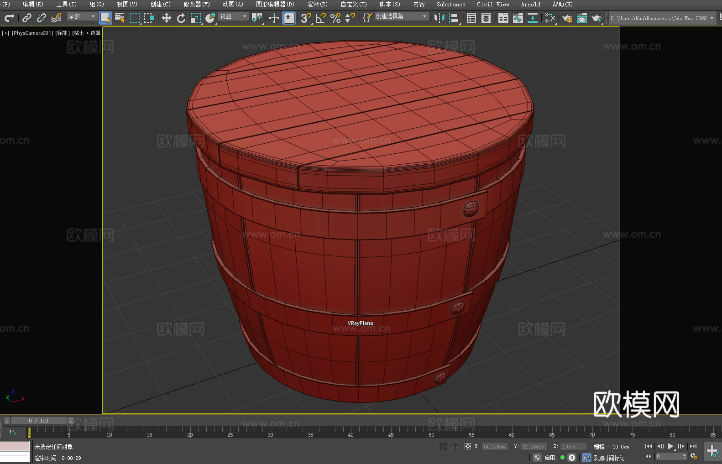Step time slider forward arrow
The width and height of the screenshot is (722, 464).
pyautogui.click(x=71, y=421)
